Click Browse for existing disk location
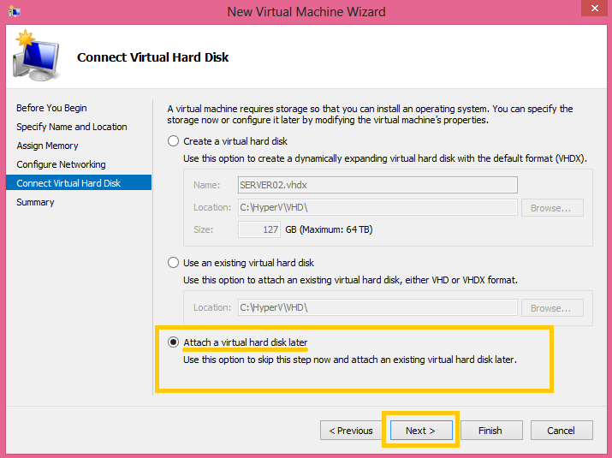612x458 pixels. [x=552, y=307]
